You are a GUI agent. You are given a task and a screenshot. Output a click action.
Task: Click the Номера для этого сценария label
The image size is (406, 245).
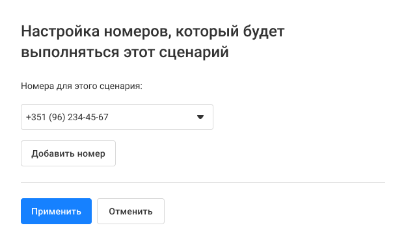coord(81,86)
